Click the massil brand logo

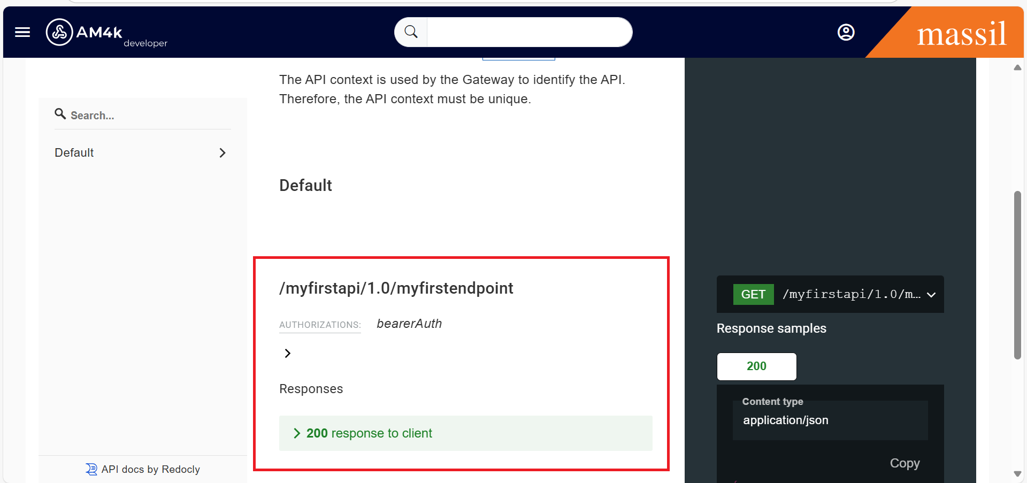coord(961,34)
